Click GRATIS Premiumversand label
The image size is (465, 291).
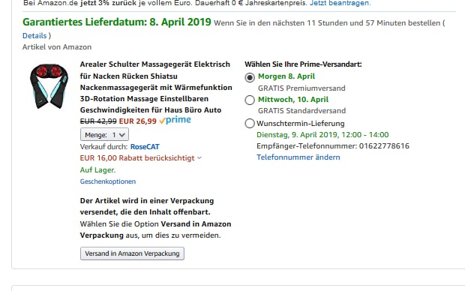coord(301,88)
